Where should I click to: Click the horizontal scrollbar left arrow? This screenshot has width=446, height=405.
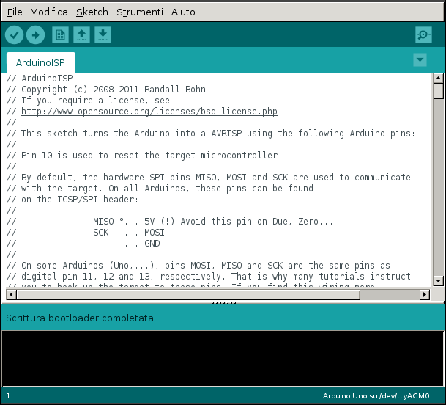point(11,294)
